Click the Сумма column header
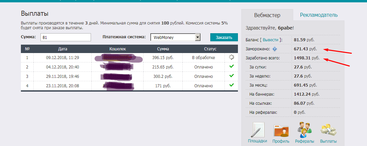The width and height of the screenshot is (367, 146). tap(163, 49)
